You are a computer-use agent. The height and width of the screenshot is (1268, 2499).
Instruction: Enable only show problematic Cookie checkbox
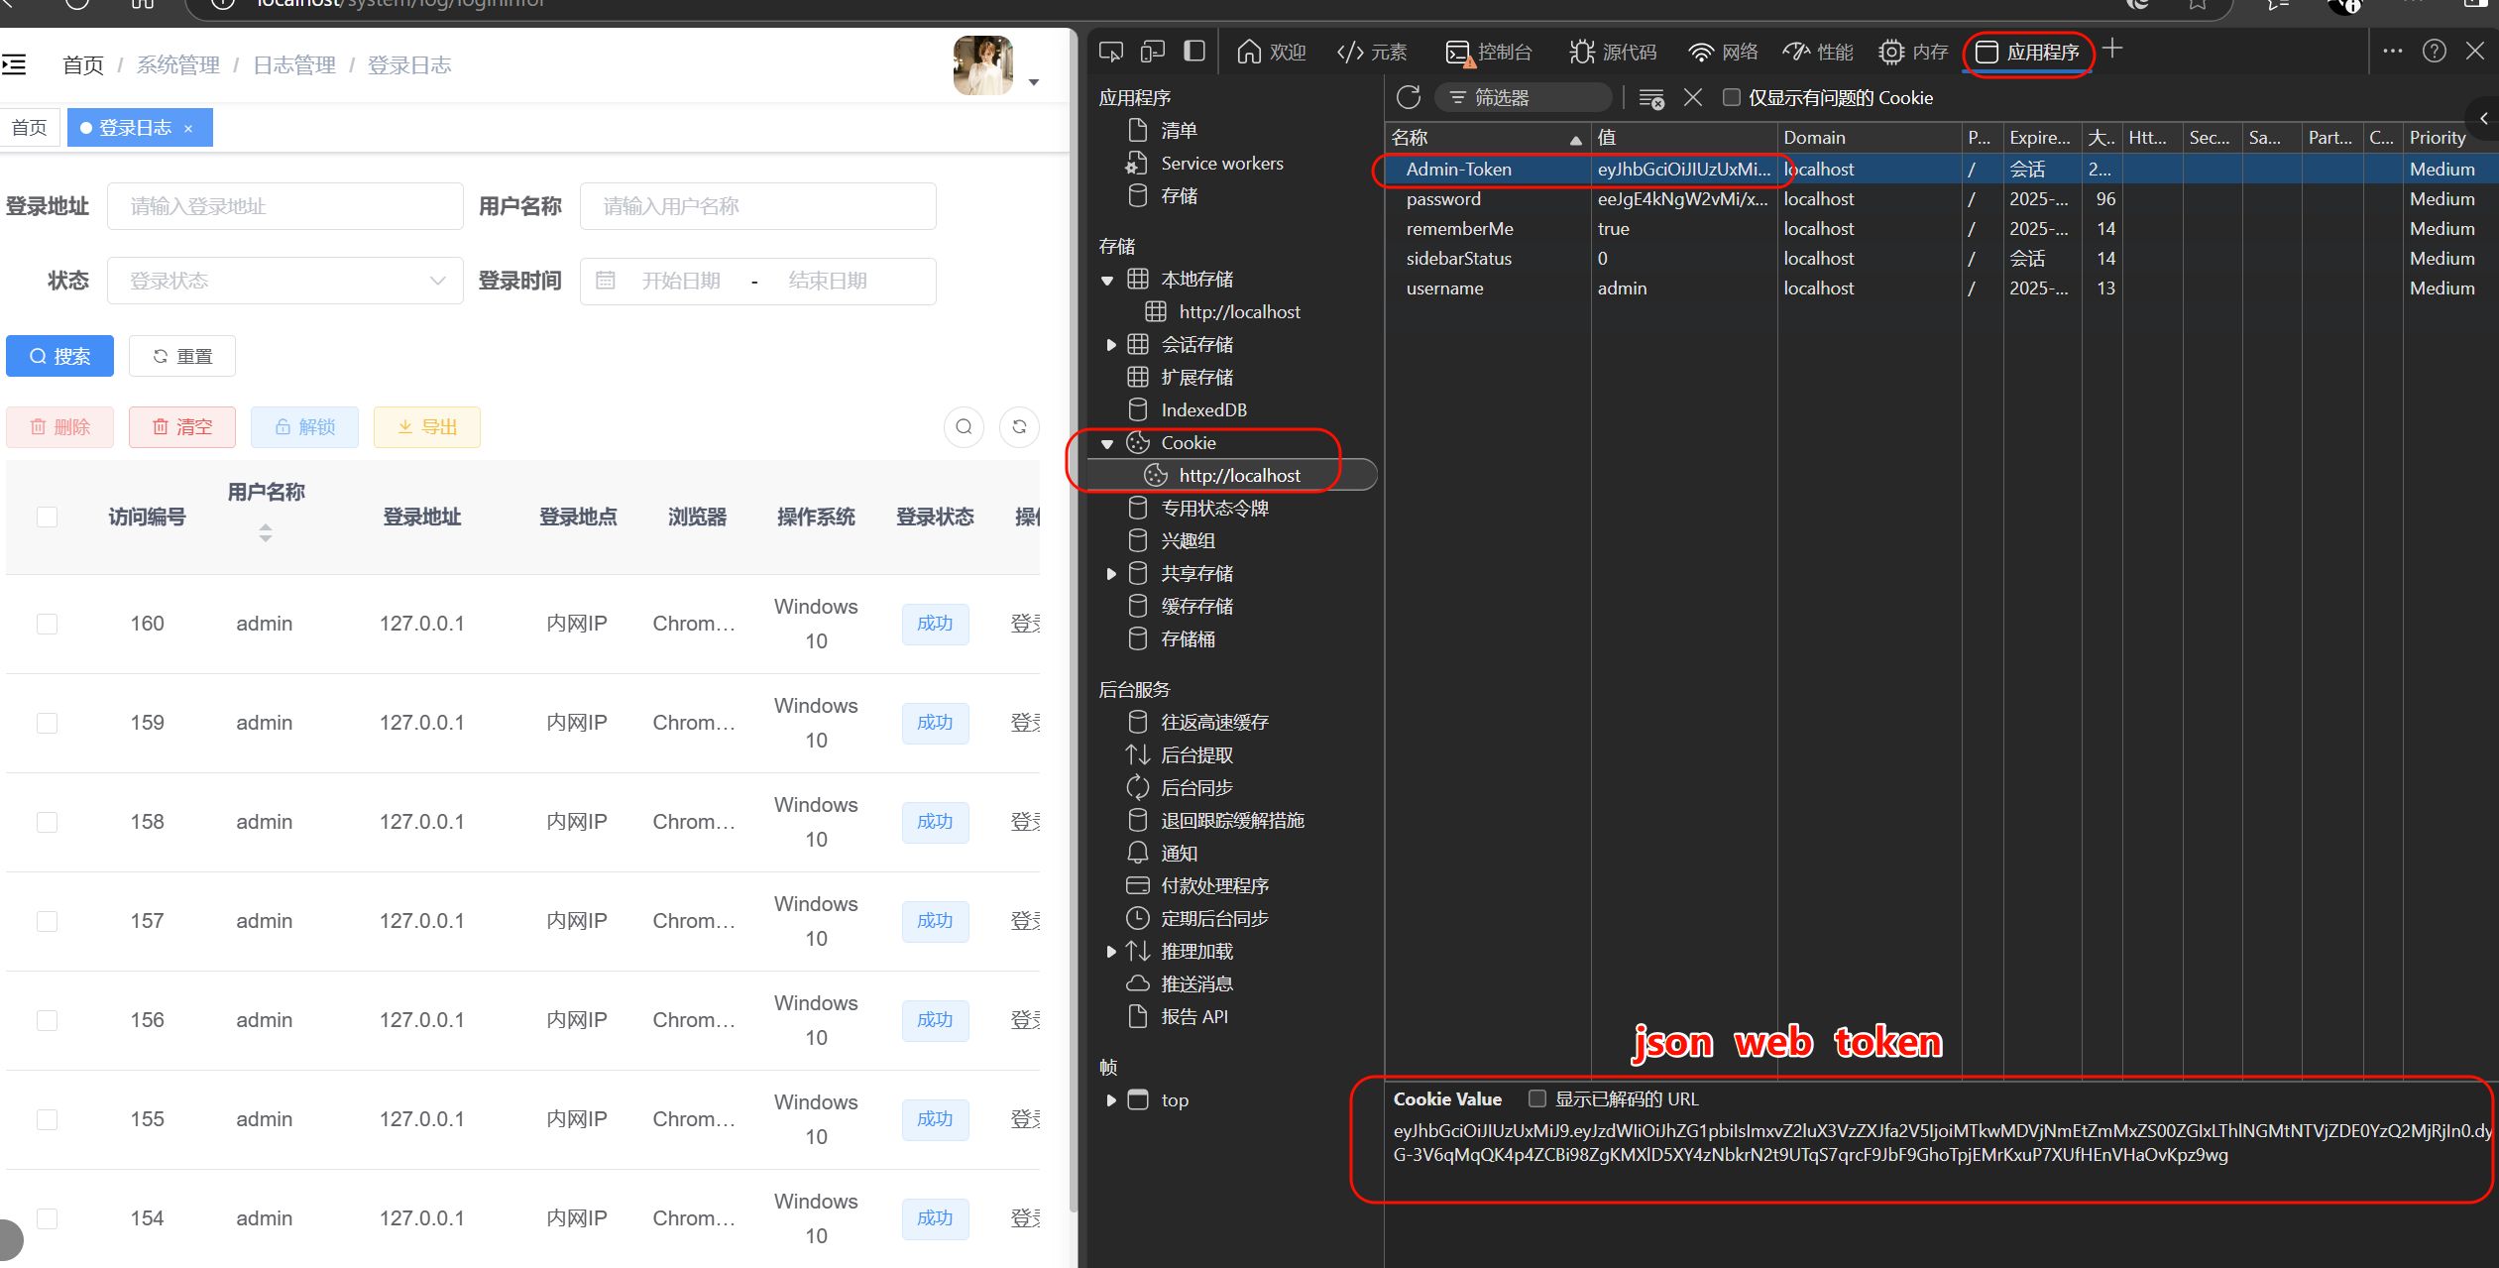[1732, 97]
